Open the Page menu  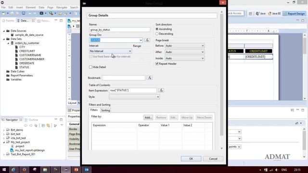(50, 7)
